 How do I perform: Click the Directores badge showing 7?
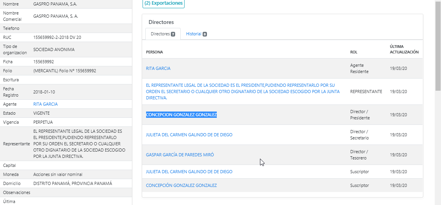[x=173, y=34]
